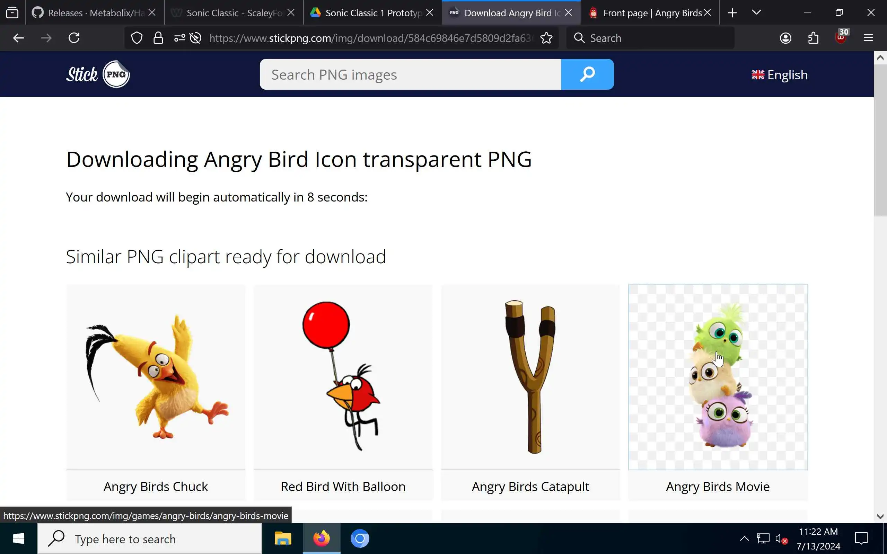
Task: Open Red Bird With Balloon link
Action: pyautogui.click(x=343, y=486)
